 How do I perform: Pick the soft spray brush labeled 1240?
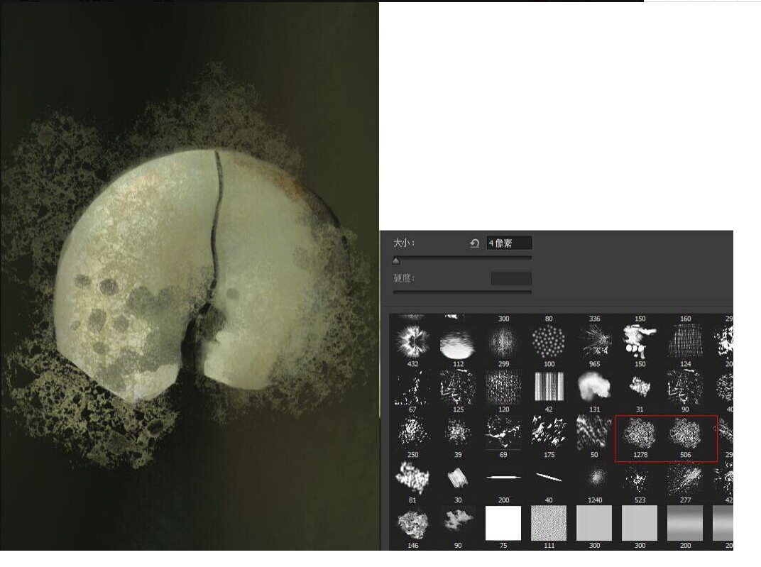594,478
